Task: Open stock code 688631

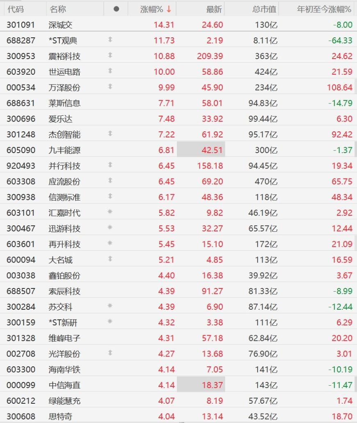Action: (21, 103)
